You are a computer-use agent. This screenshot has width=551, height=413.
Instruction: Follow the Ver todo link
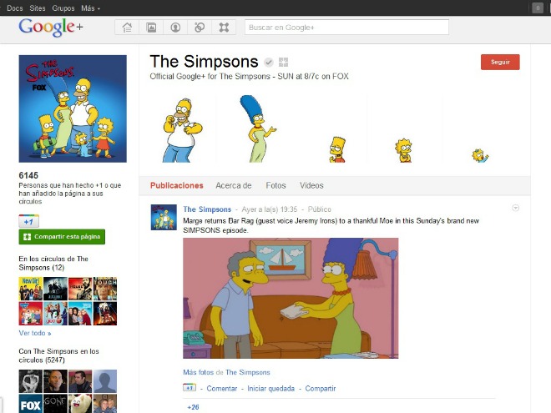click(x=34, y=332)
